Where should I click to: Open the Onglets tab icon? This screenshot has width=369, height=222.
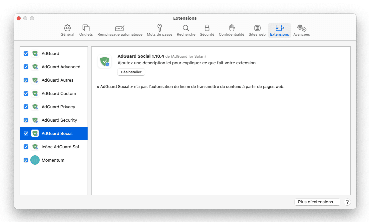pos(86,28)
